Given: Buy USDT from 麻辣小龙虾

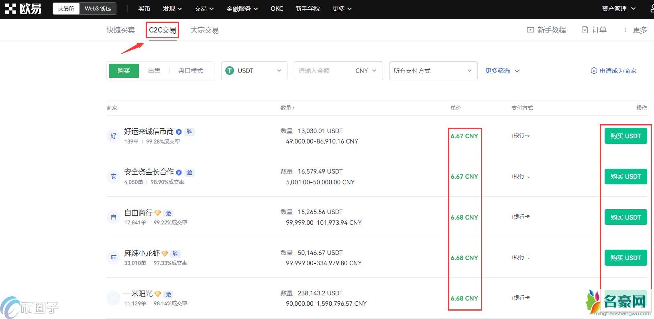Looking at the screenshot, I should click(625, 258).
